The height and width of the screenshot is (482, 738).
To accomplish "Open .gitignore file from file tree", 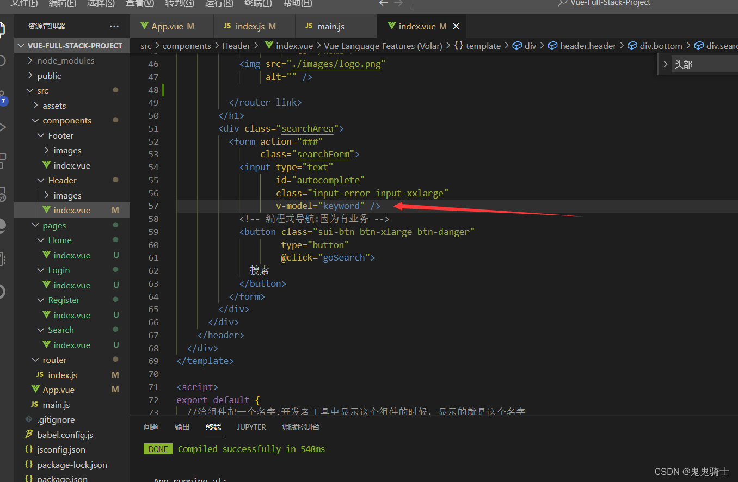I will click(x=56, y=419).
